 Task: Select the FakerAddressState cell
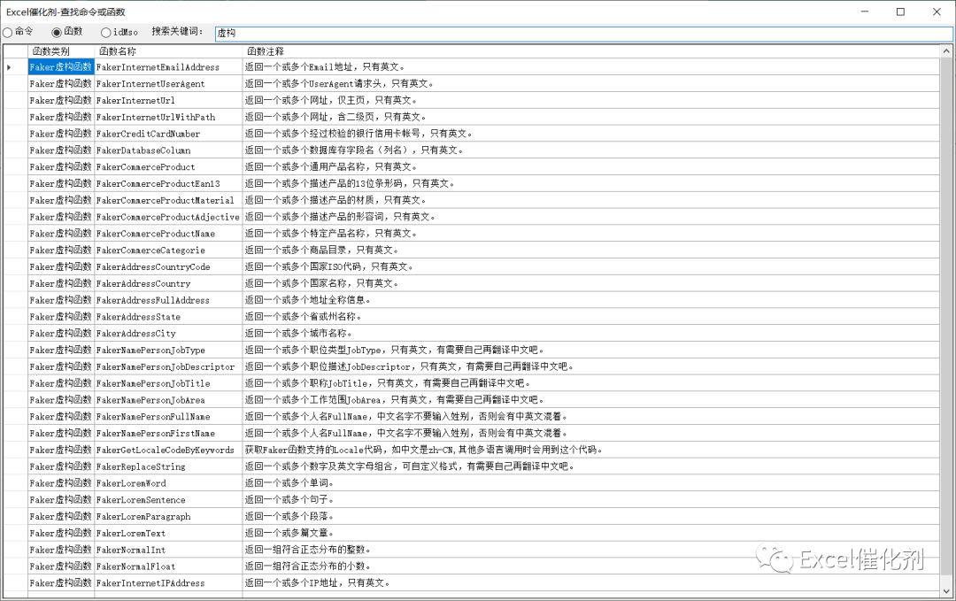coord(168,317)
